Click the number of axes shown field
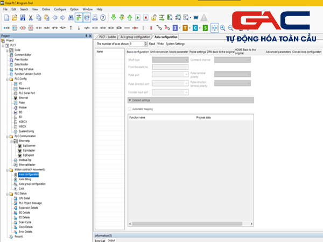This screenshot has width=323, height=242. point(138,43)
